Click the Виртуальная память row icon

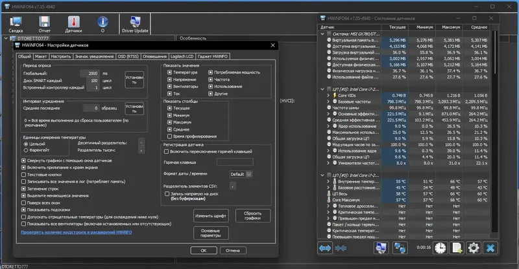click(x=329, y=40)
